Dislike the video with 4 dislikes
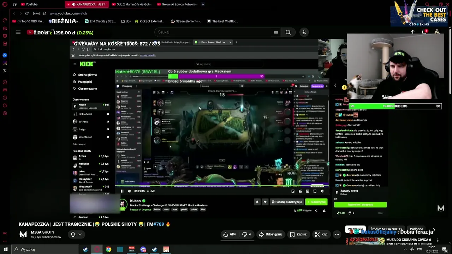452x254 pixels. tap(246, 234)
